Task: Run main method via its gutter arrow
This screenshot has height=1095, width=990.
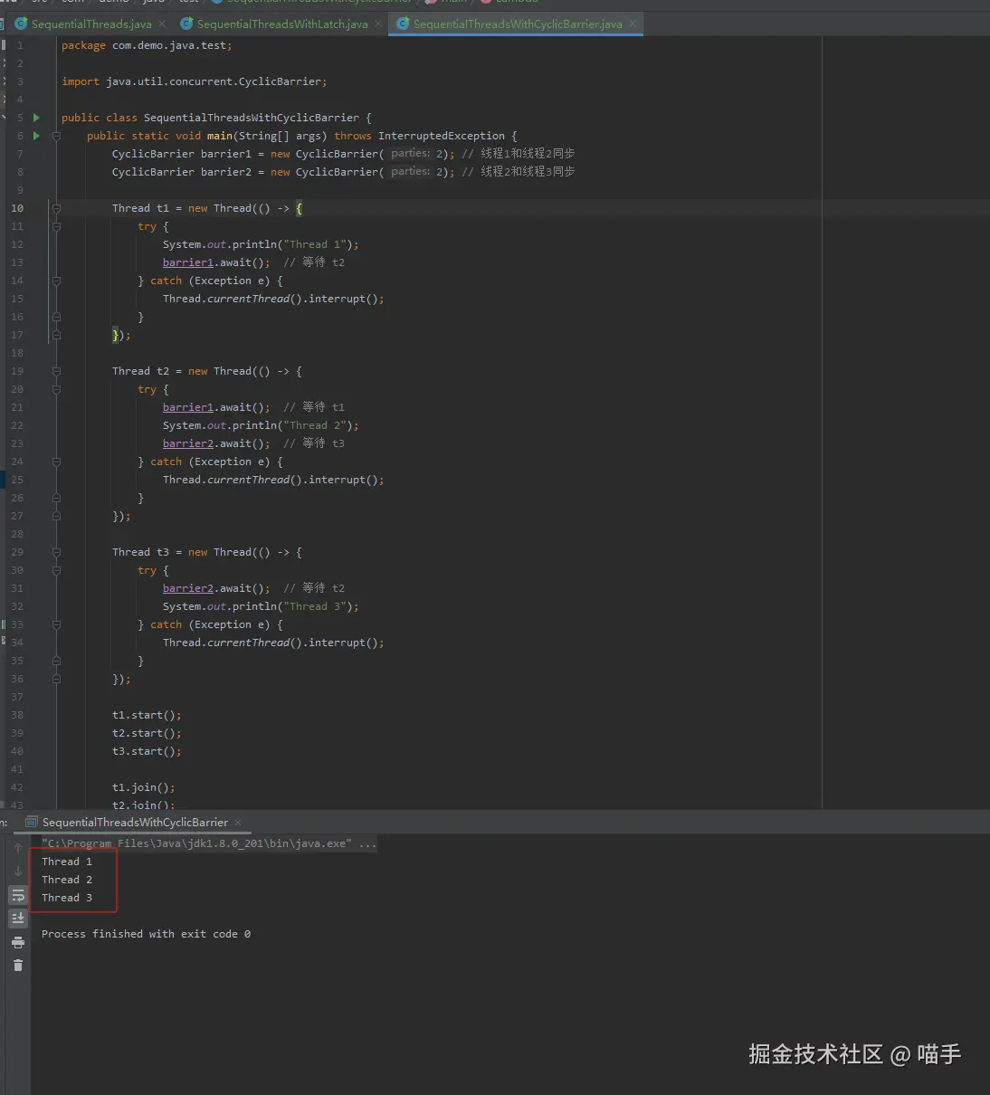Action: click(x=36, y=136)
